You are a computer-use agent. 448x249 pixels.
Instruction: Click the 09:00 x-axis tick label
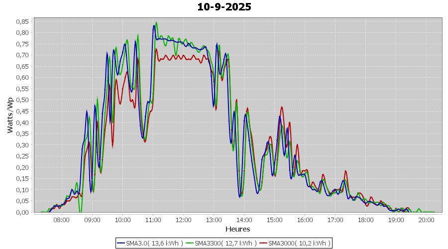(x=92, y=220)
